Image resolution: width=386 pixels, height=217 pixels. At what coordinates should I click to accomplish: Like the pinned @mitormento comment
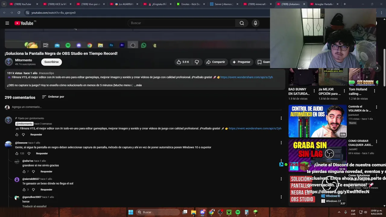click(x=17, y=135)
